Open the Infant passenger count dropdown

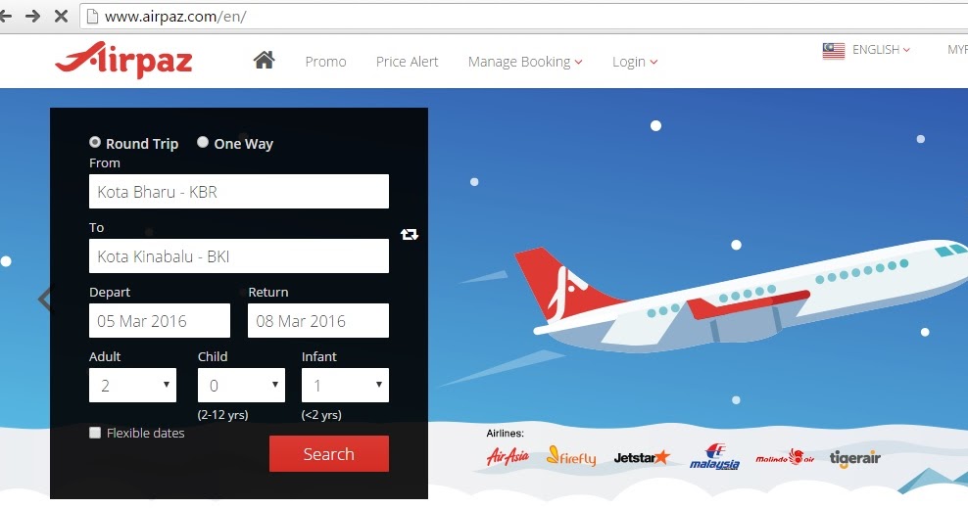(345, 386)
